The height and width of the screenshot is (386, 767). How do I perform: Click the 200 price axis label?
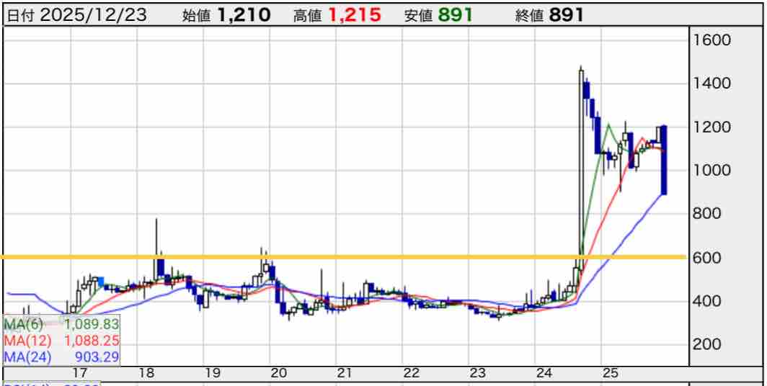click(x=708, y=344)
